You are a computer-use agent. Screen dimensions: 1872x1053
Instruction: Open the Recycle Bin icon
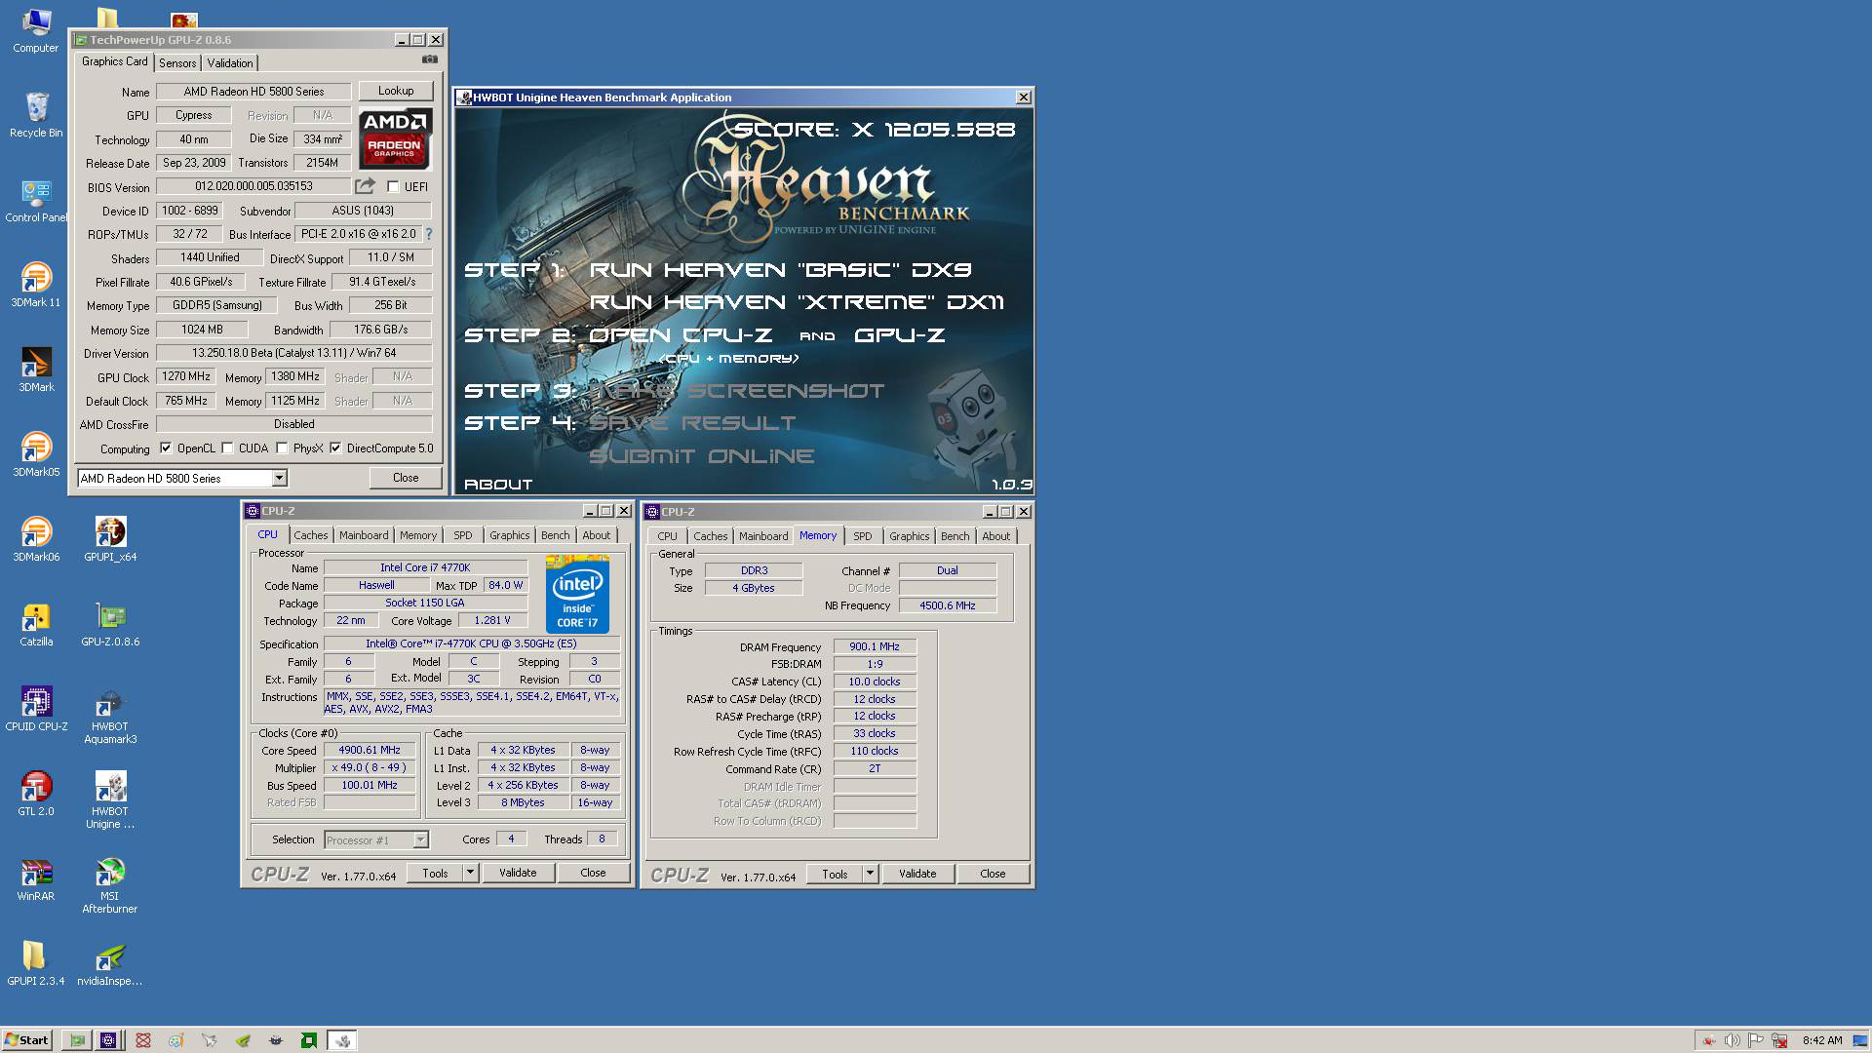pyautogui.click(x=36, y=115)
